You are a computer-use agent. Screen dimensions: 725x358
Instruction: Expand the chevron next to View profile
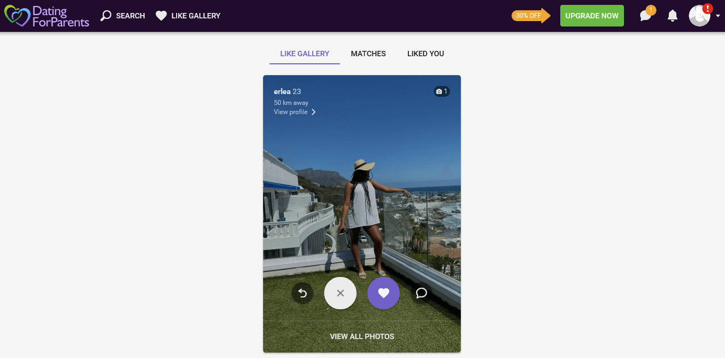[x=313, y=112]
